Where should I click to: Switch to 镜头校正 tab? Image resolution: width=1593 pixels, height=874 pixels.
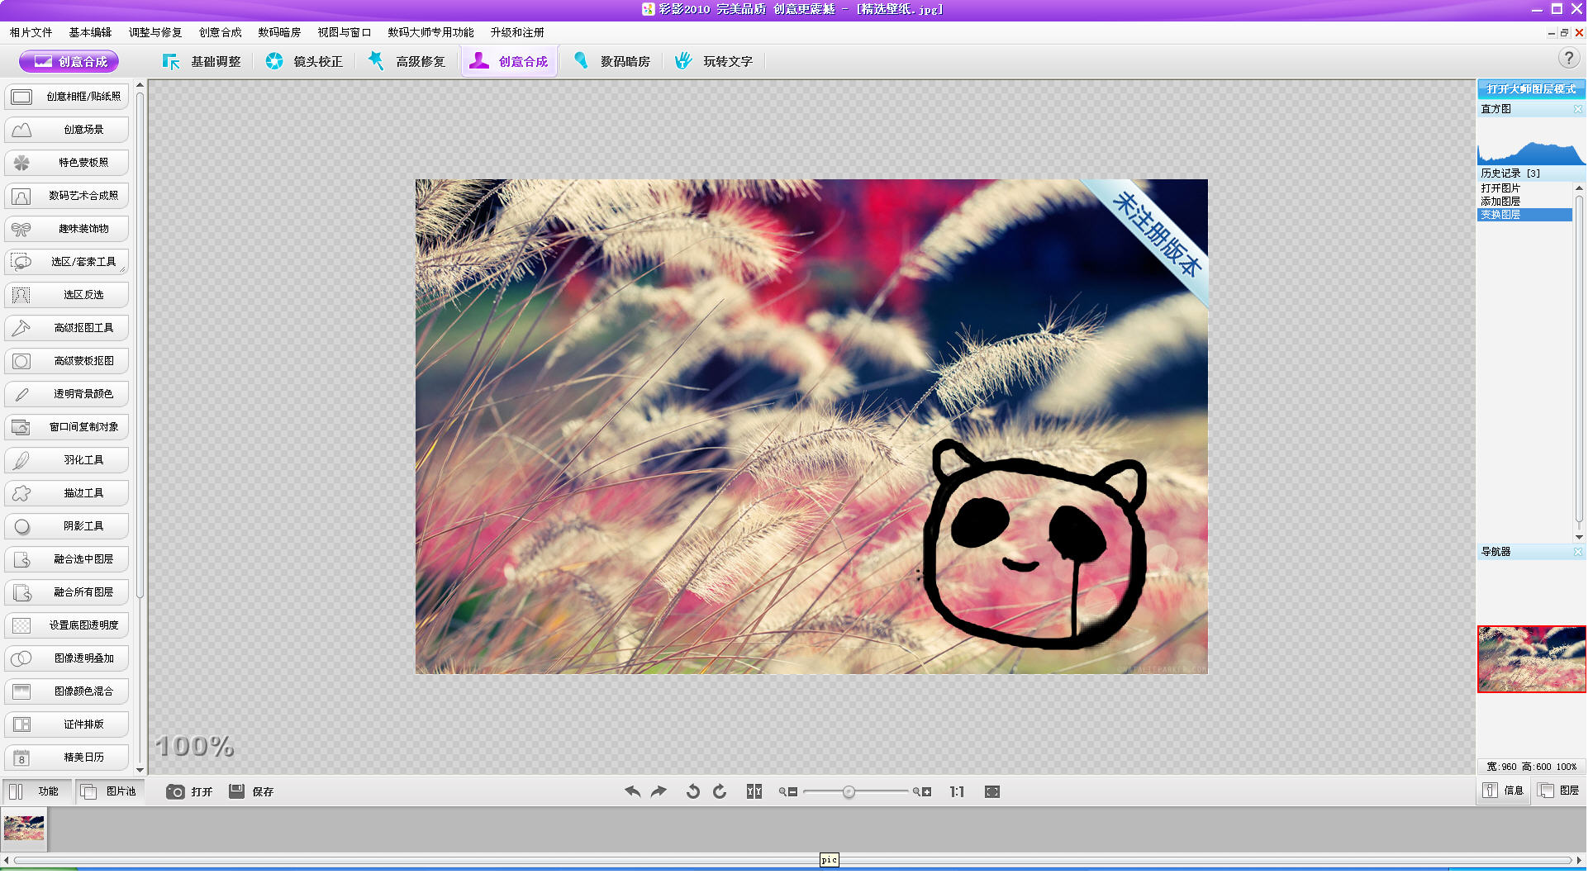coord(304,61)
